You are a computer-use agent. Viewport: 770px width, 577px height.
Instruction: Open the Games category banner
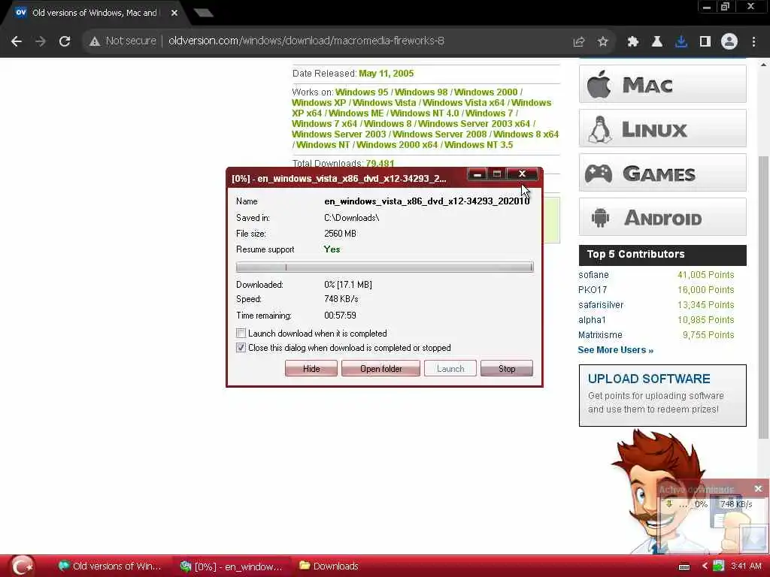click(x=662, y=173)
